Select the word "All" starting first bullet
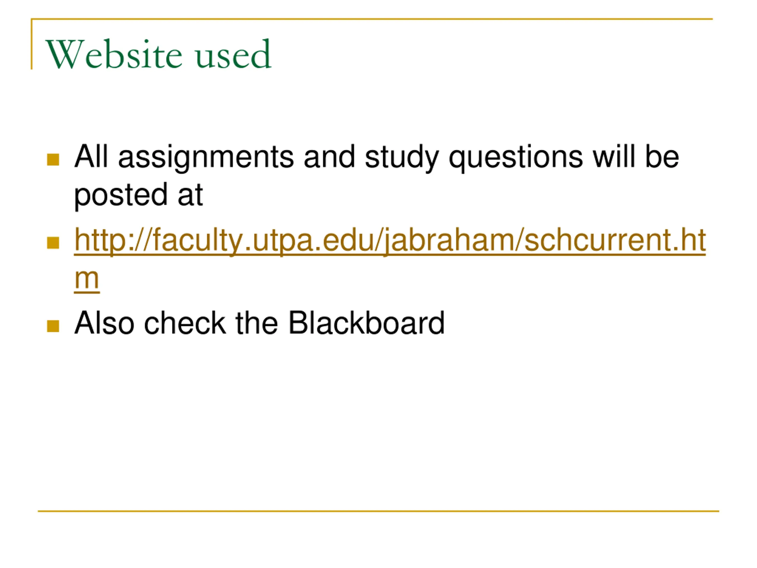The image size is (757, 568). [x=91, y=156]
